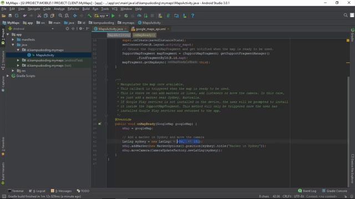Expand the Gradle Scripts node
This screenshot has height=199, width=355.
pyautogui.click(x=8, y=76)
